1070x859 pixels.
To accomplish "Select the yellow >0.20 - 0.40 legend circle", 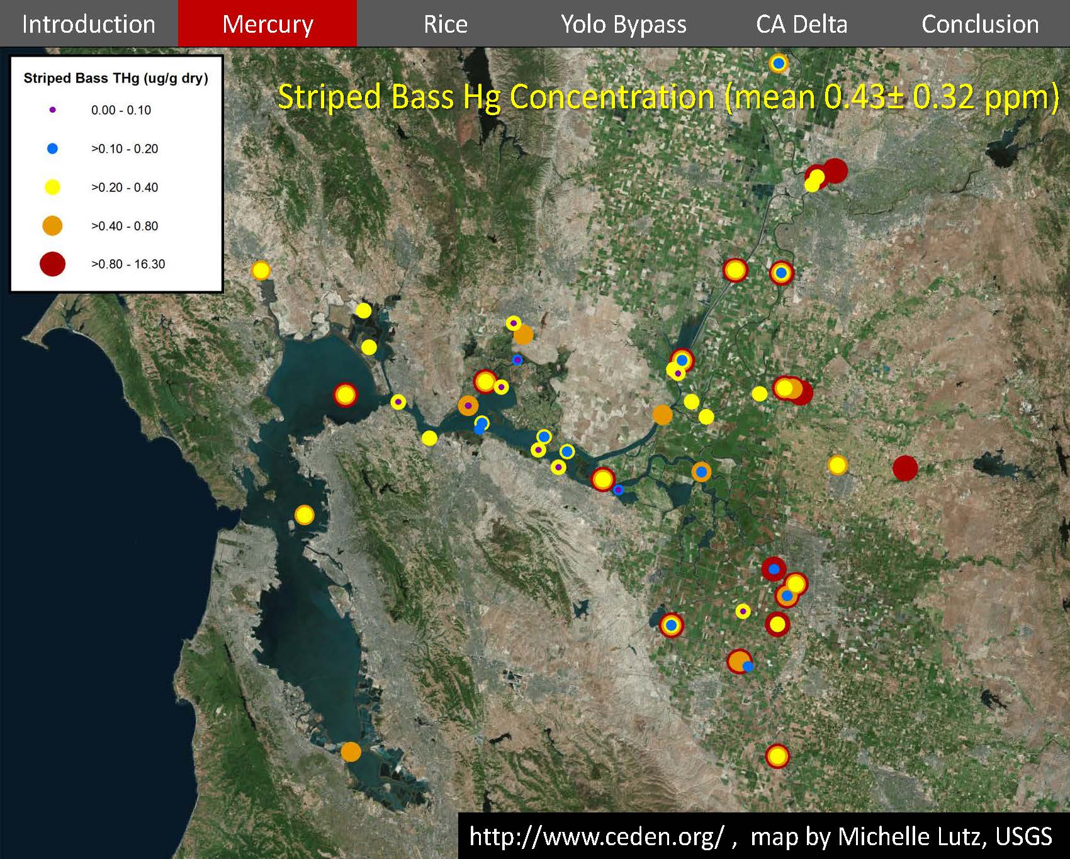I will click(x=53, y=187).
